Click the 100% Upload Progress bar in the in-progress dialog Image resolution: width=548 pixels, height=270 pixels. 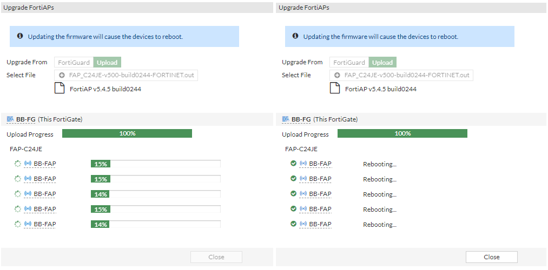pyautogui.click(x=127, y=133)
